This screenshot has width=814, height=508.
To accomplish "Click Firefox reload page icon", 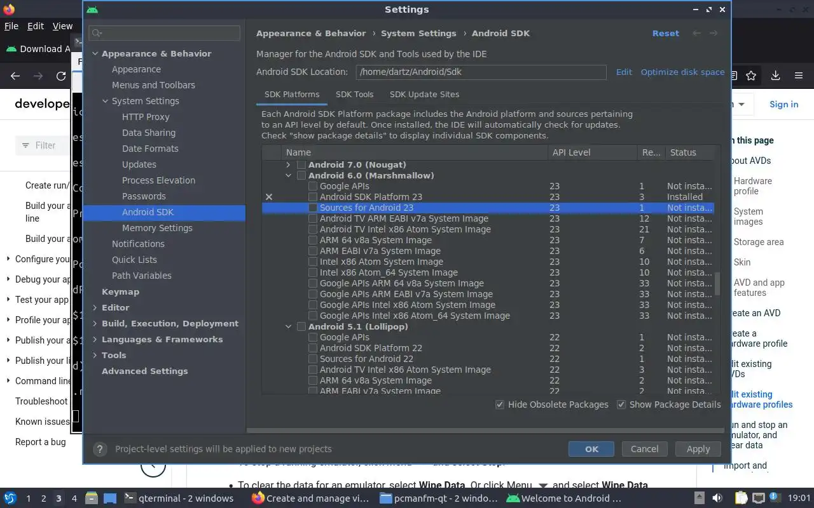I will click(61, 76).
